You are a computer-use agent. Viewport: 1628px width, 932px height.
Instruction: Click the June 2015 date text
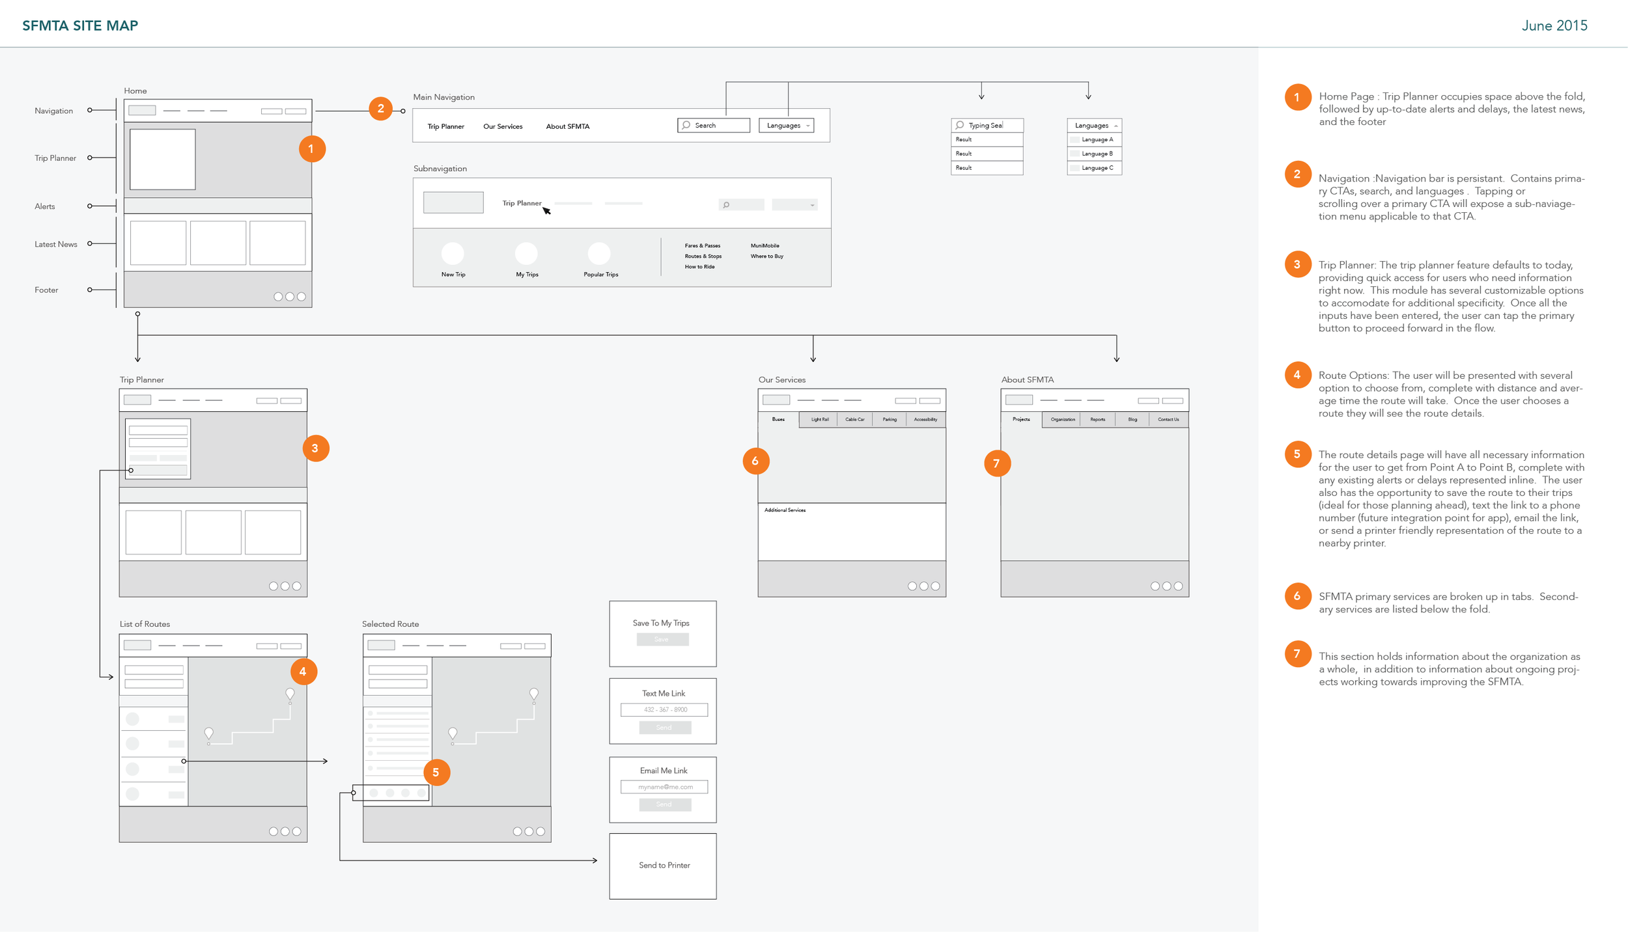(x=1554, y=25)
